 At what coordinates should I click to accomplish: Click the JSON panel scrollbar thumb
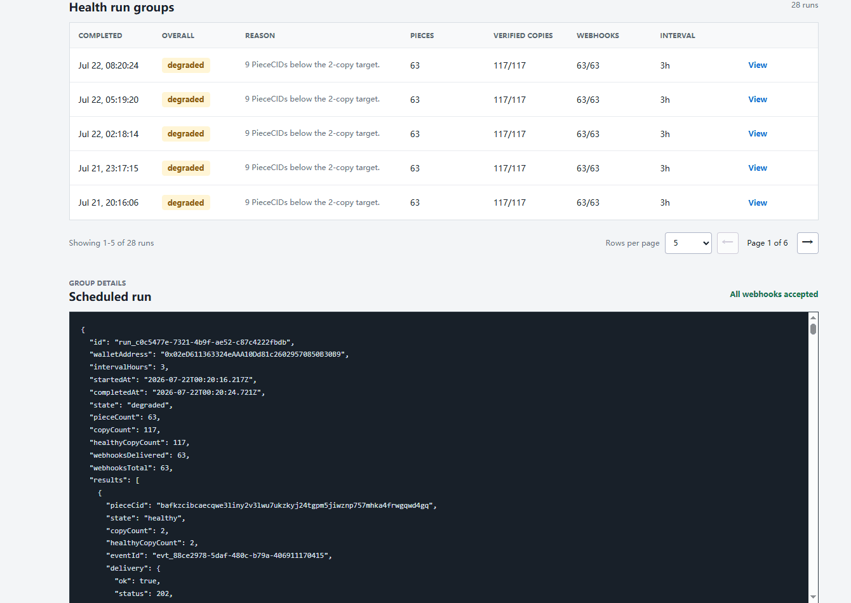pyautogui.click(x=813, y=329)
